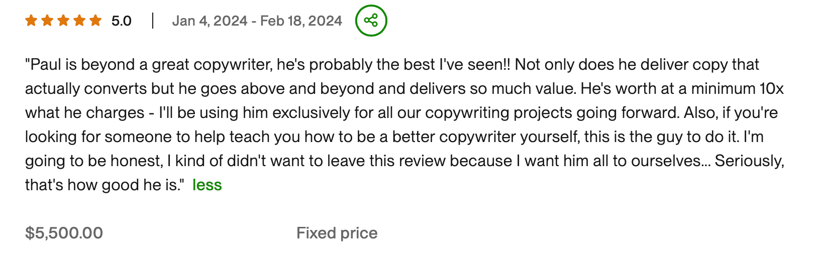Click the "Jan 4, 2024" start date
The image size is (825, 260).
click(x=210, y=21)
